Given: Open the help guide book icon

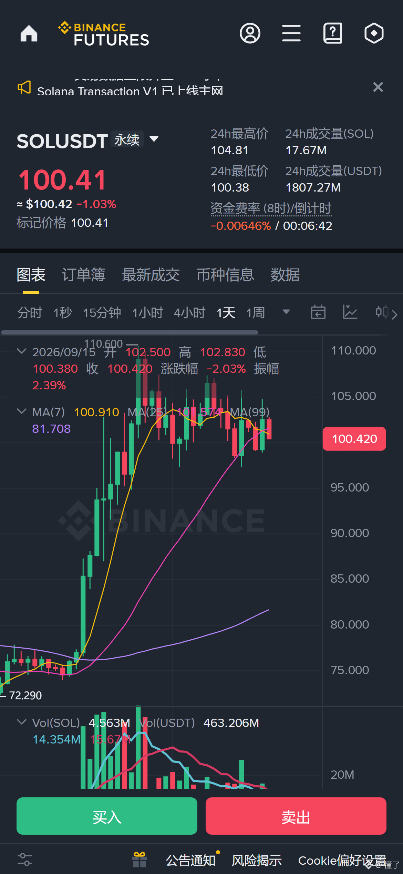Looking at the screenshot, I should point(333,33).
